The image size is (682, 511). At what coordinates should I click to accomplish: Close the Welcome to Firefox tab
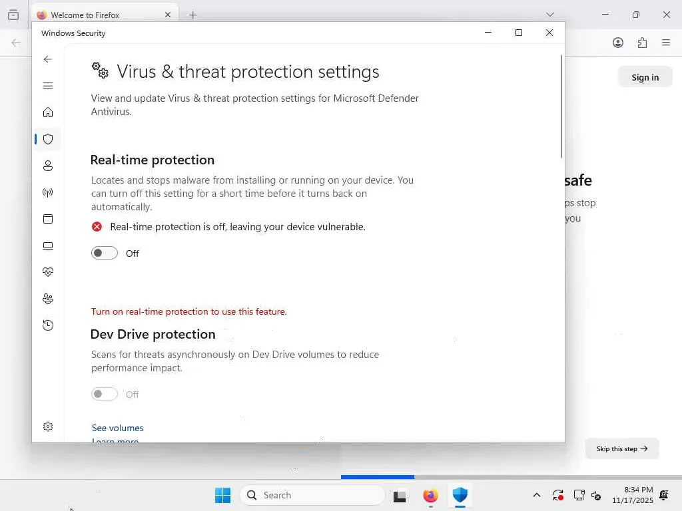pos(168,15)
